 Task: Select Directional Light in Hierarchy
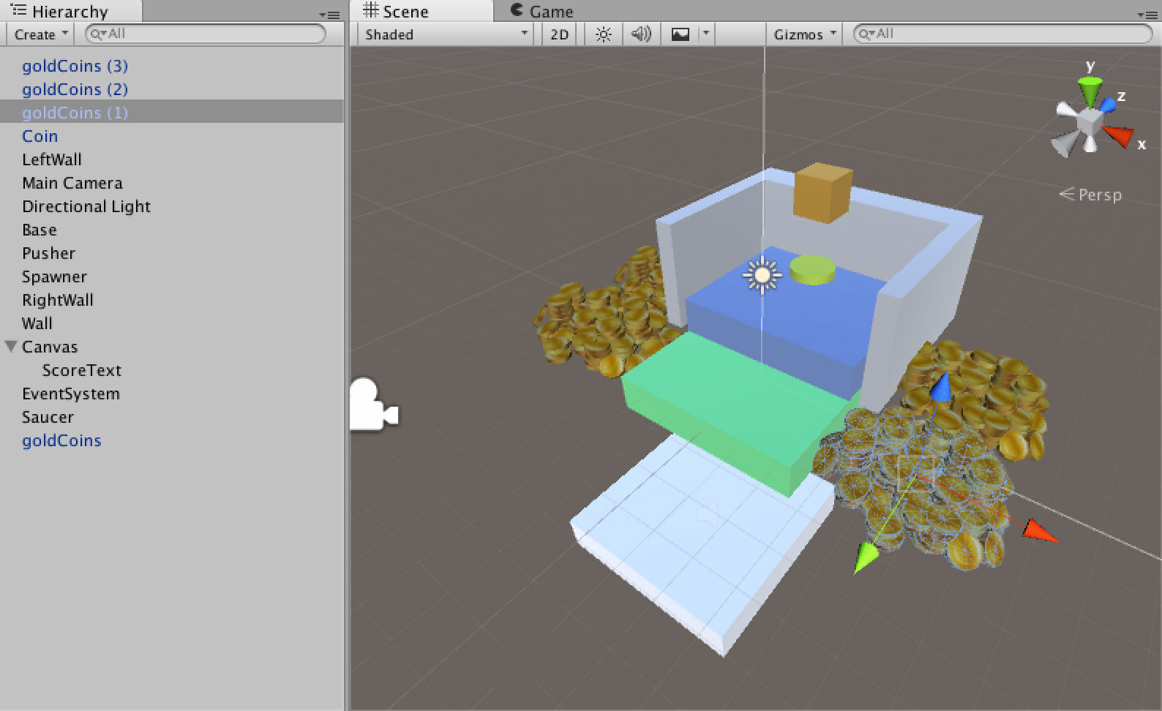point(172,206)
